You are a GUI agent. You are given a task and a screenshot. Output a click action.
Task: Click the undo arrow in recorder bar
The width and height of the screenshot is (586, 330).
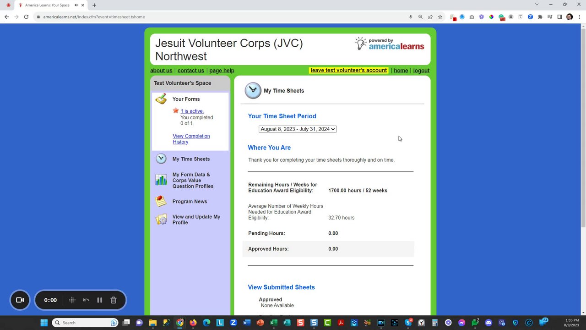coord(86,300)
